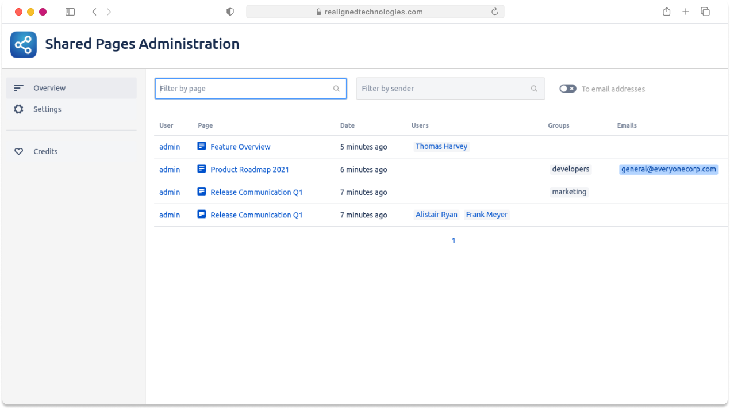Open the Credits section
This screenshot has height=409, width=730.
coord(45,151)
